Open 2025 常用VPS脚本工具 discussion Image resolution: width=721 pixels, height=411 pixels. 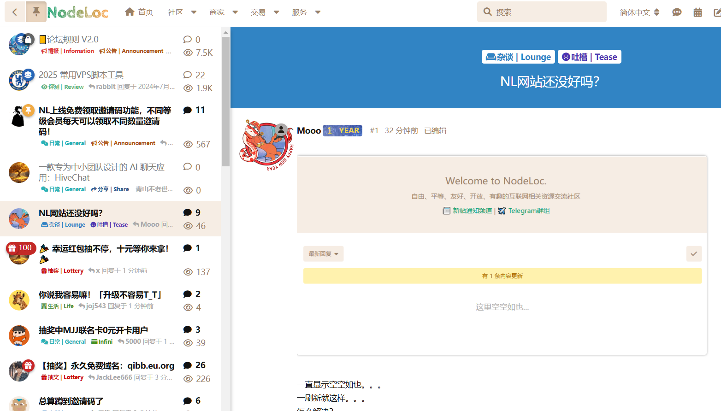point(81,75)
